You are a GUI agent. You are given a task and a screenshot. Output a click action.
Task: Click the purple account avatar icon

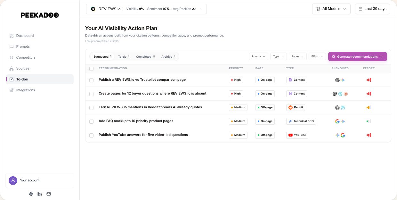13,180
